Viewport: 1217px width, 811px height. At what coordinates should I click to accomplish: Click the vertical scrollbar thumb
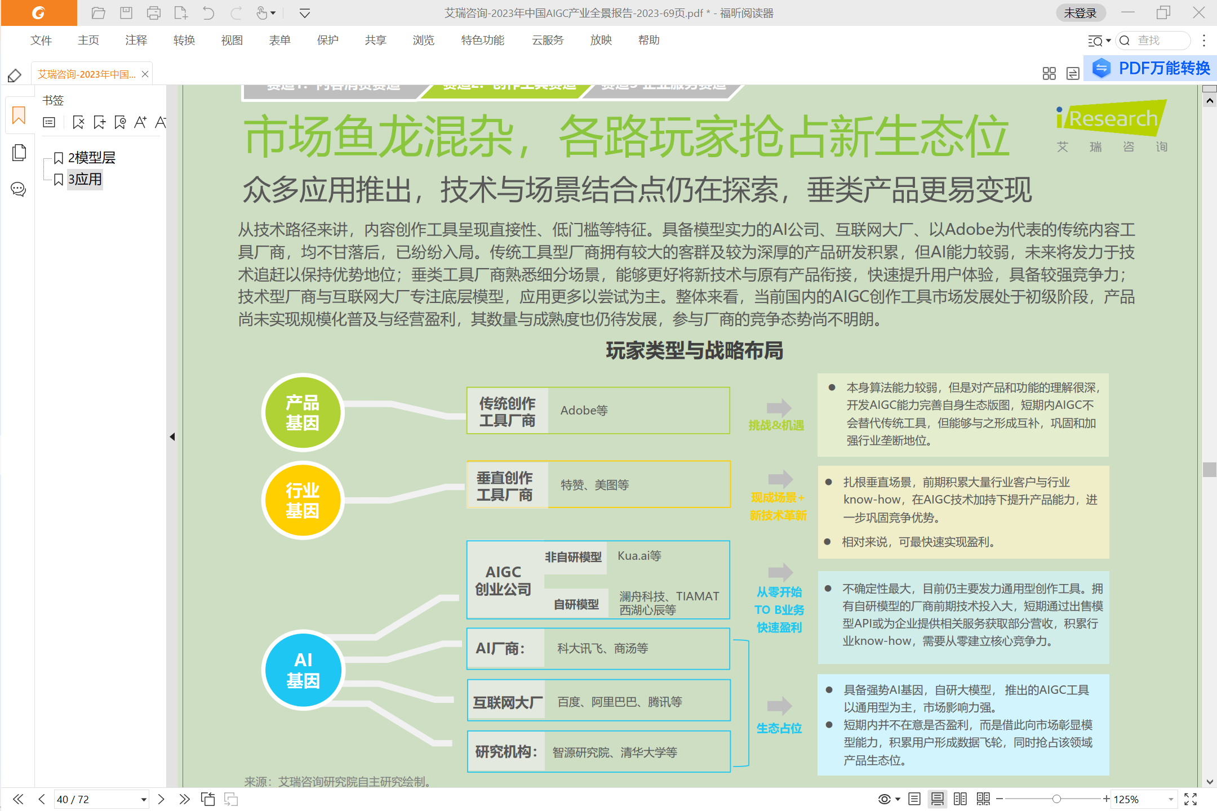pos(1210,470)
